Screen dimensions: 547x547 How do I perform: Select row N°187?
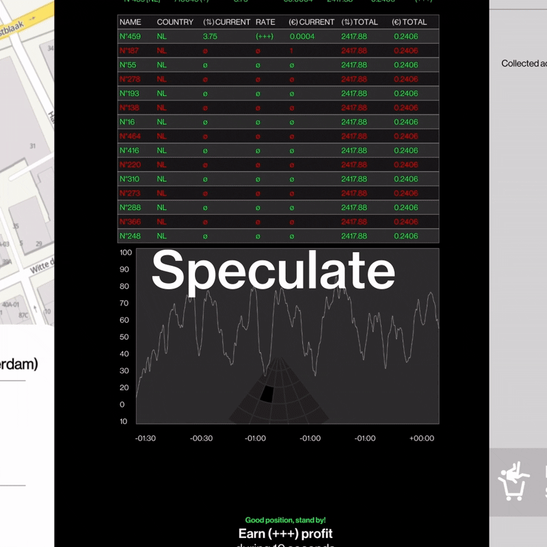click(278, 51)
